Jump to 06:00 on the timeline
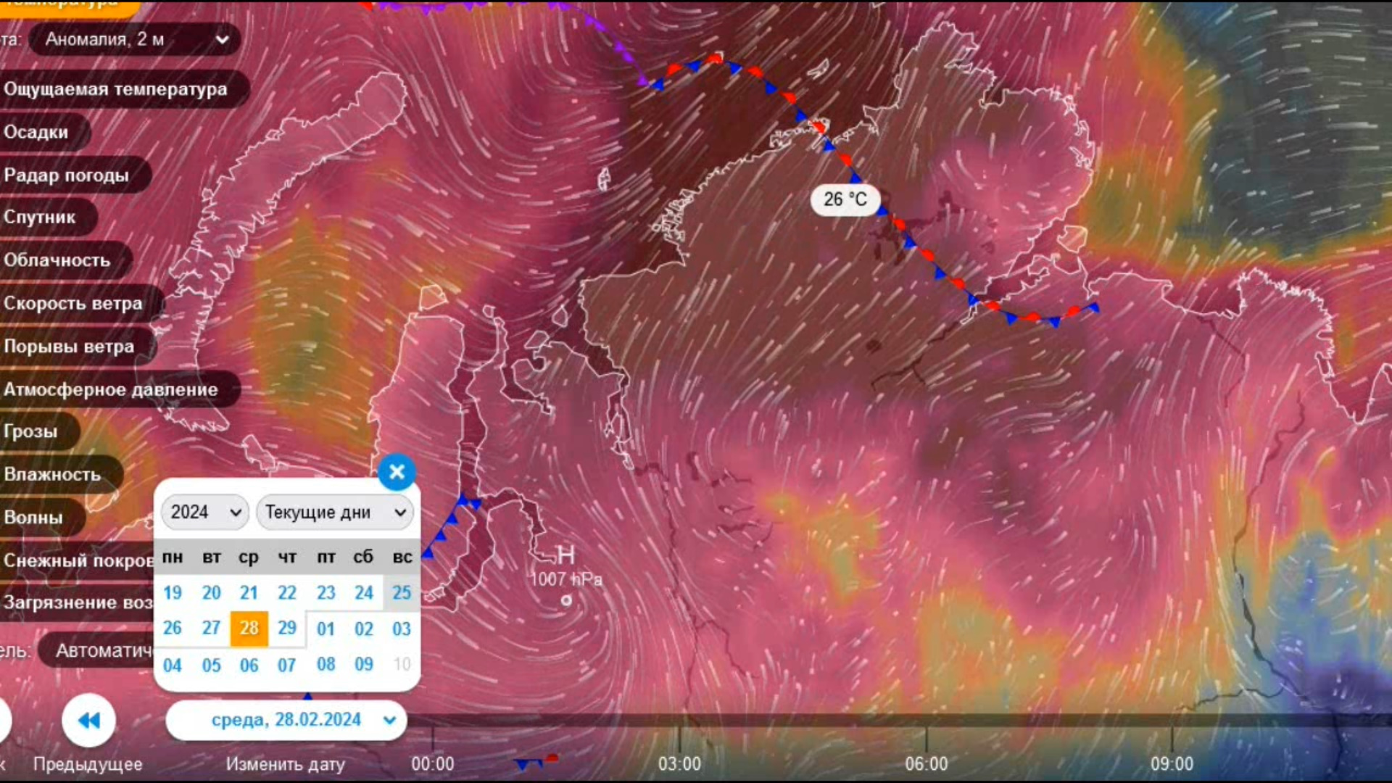This screenshot has width=1392, height=783. click(x=926, y=763)
